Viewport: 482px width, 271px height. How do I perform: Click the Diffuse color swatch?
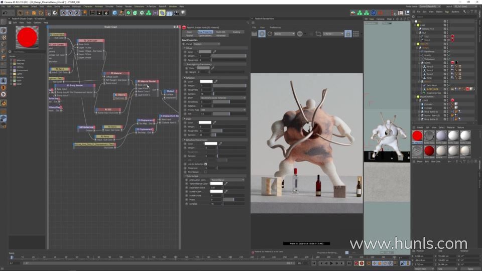click(205, 52)
